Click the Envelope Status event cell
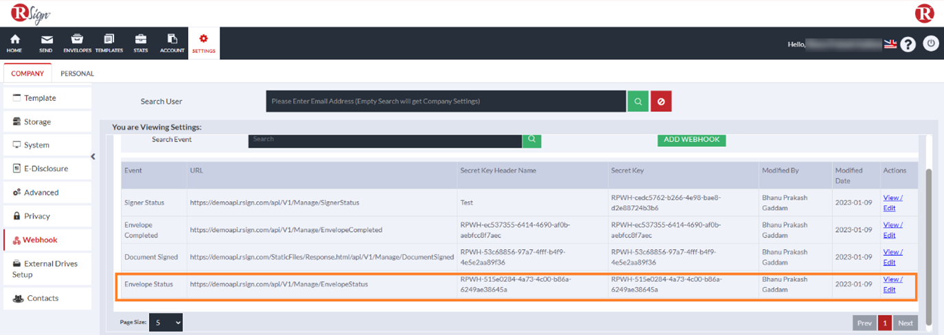The height and width of the screenshot is (335, 944). pos(154,284)
